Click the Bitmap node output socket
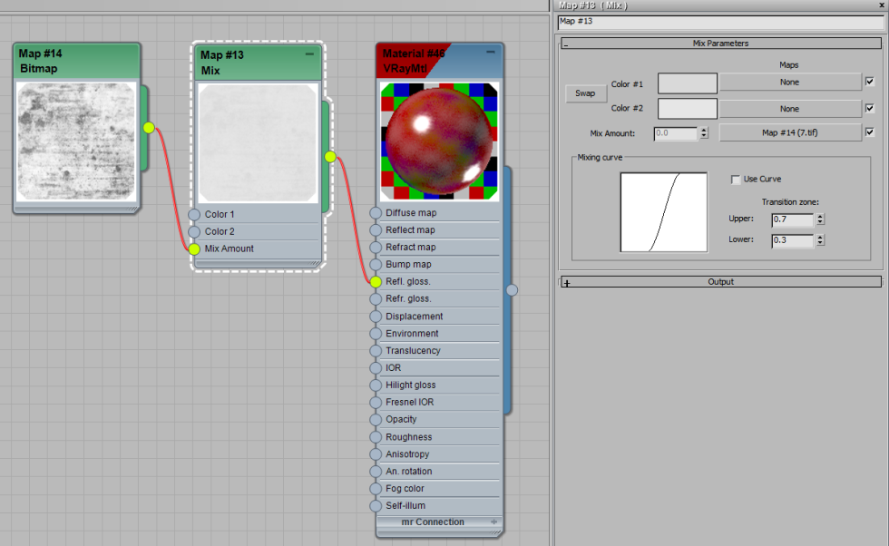 (x=149, y=128)
